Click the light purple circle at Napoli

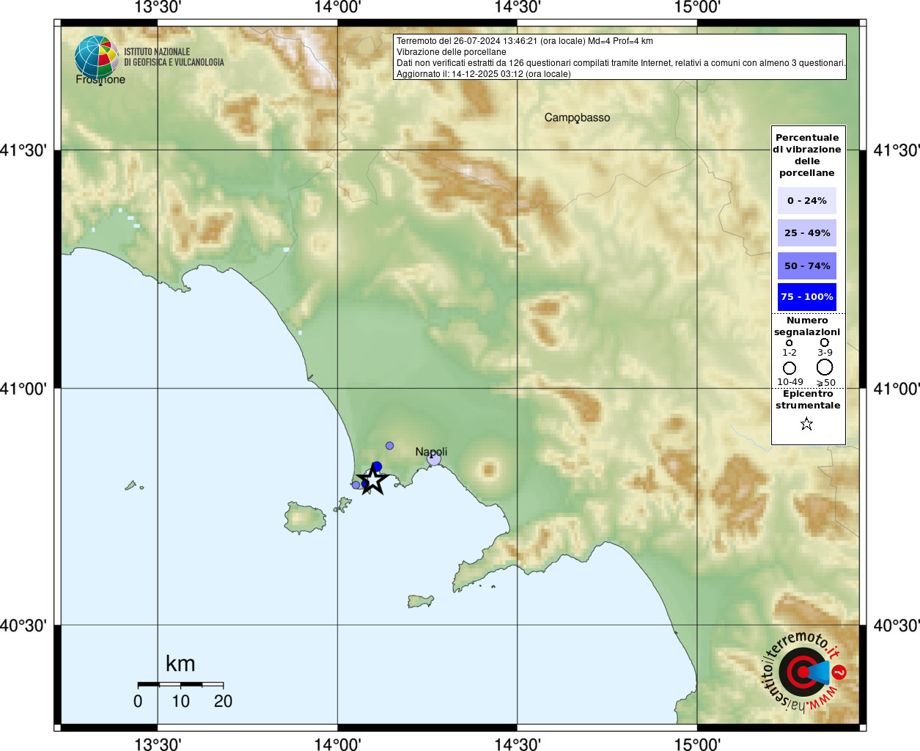[x=434, y=459]
